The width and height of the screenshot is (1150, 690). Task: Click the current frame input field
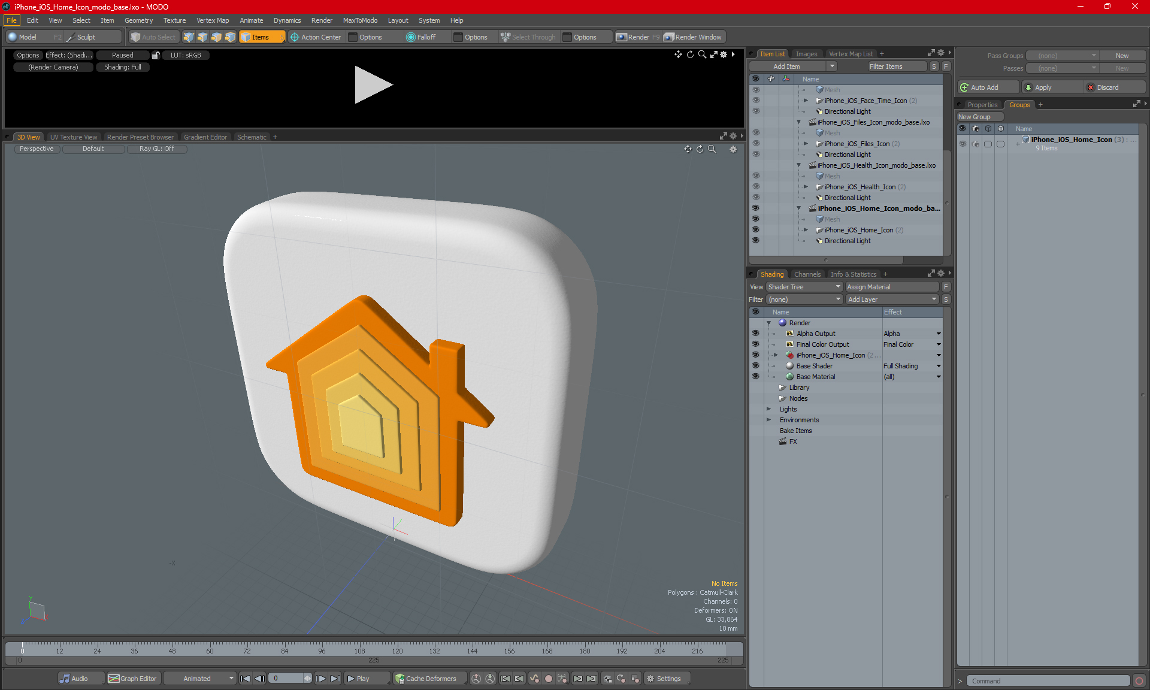coord(286,679)
